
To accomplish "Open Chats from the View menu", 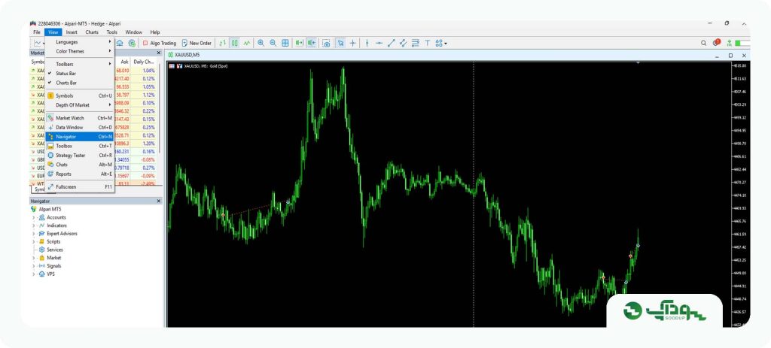I will click(x=80, y=165).
